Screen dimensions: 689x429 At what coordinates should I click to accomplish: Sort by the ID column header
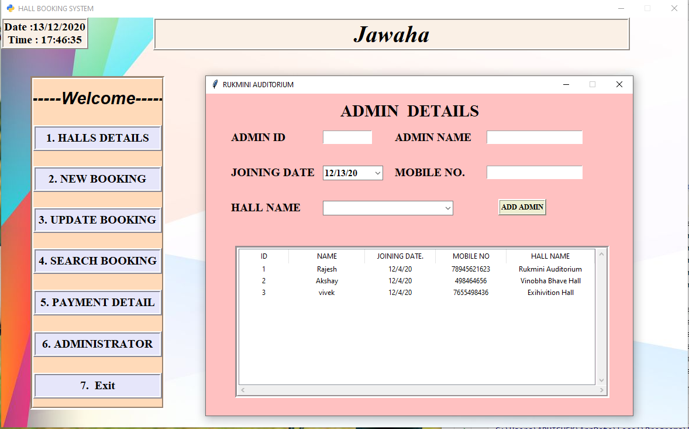pyautogui.click(x=264, y=256)
